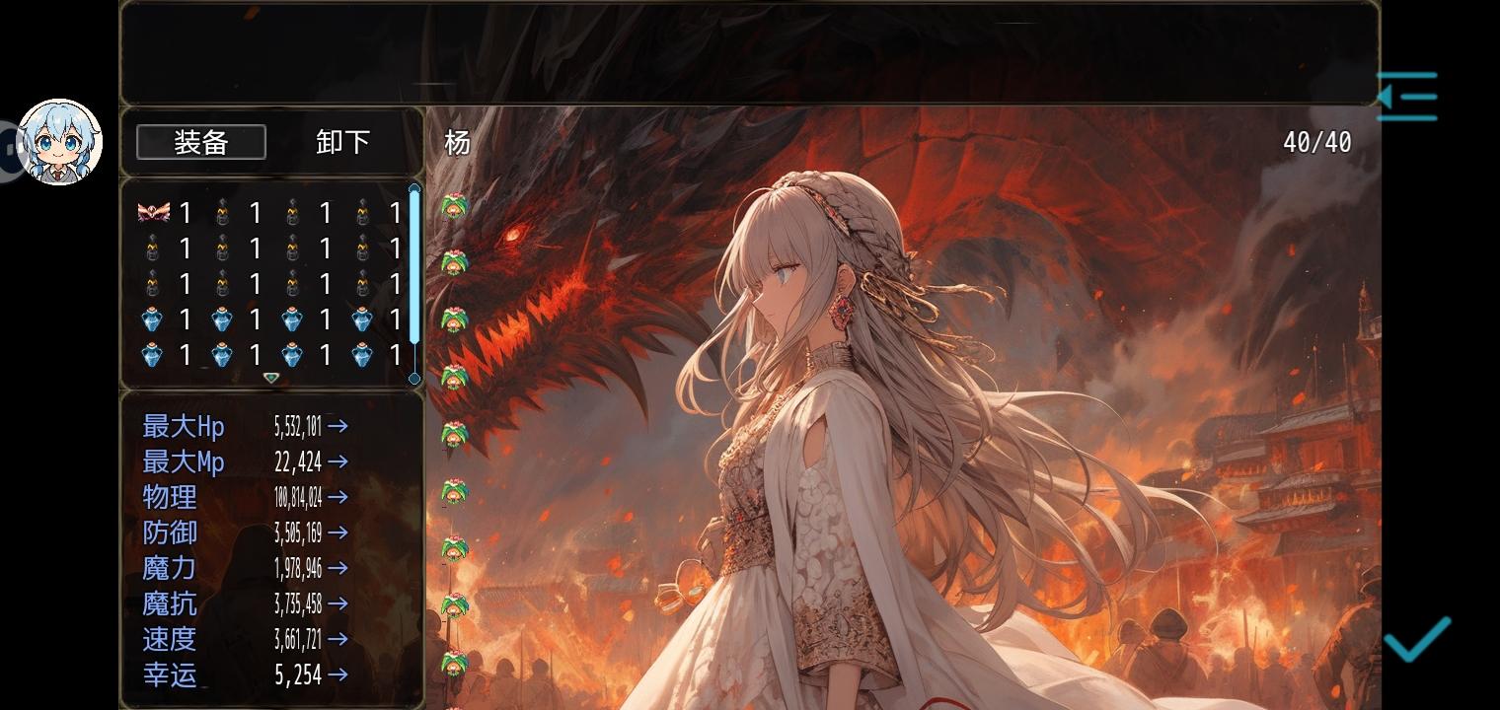Click the 防御 stat label

tap(170, 532)
